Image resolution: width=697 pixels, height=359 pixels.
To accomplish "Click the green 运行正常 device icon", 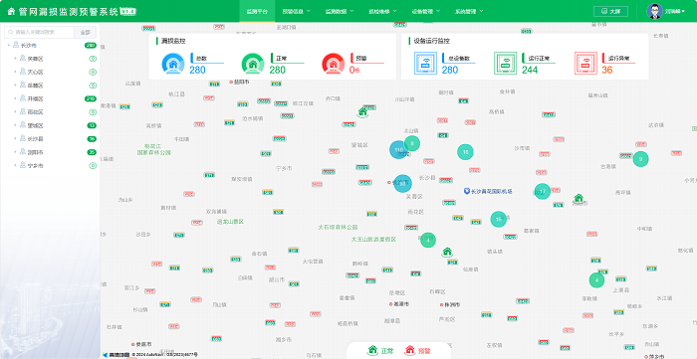I will (505, 63).
